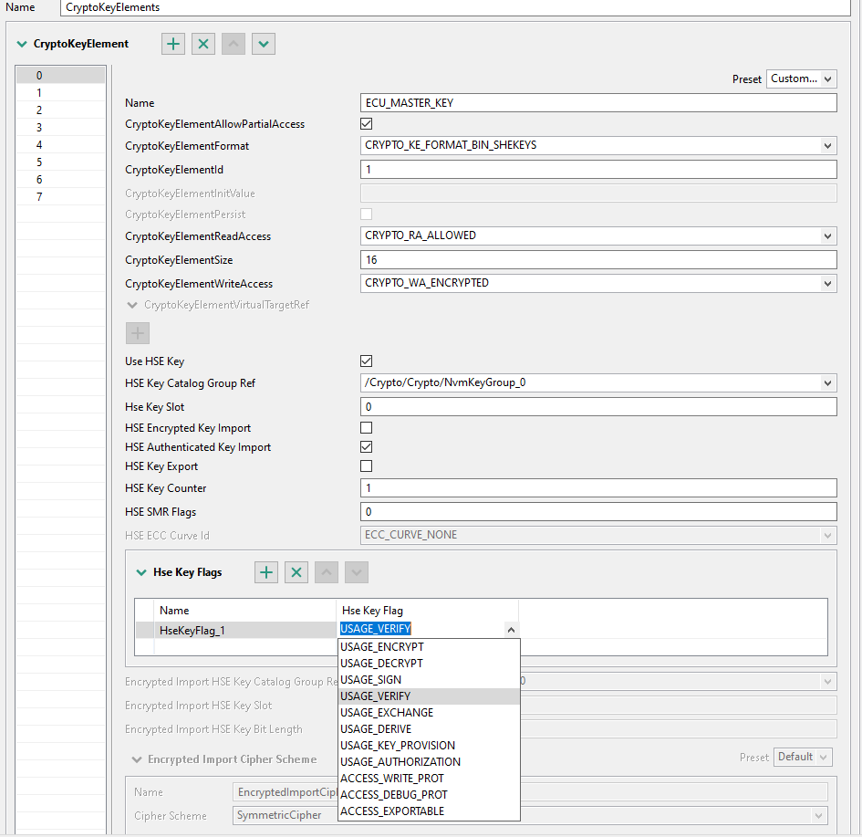Toggle CryptoKeyElementAllowPartialAccess
This screenshot has height=837, width=862.
tap(366, 123)
